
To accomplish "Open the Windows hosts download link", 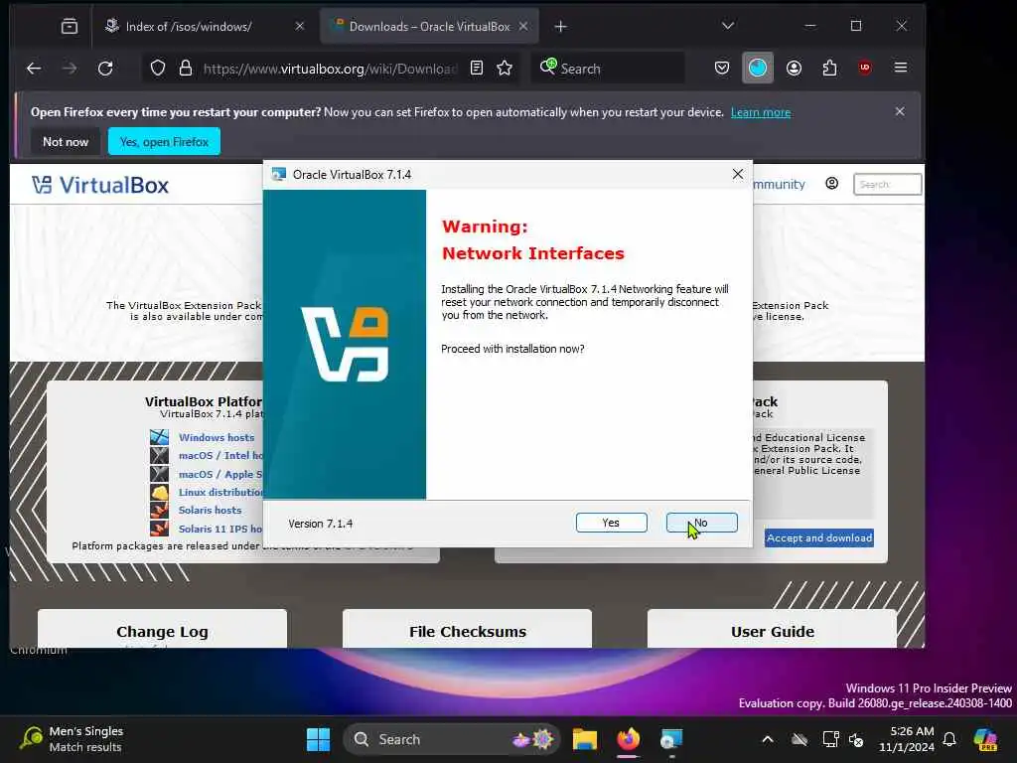I will coord(217,437).
